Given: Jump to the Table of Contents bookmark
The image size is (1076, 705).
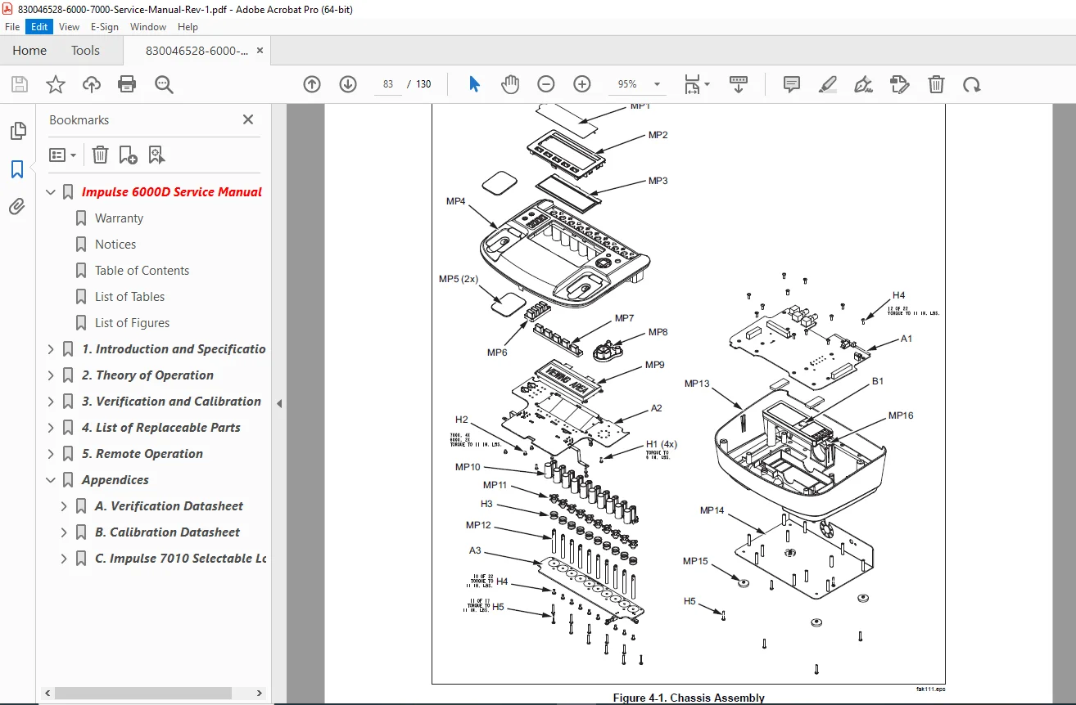Looking at the screenshot, I should [x=142, y=271].
